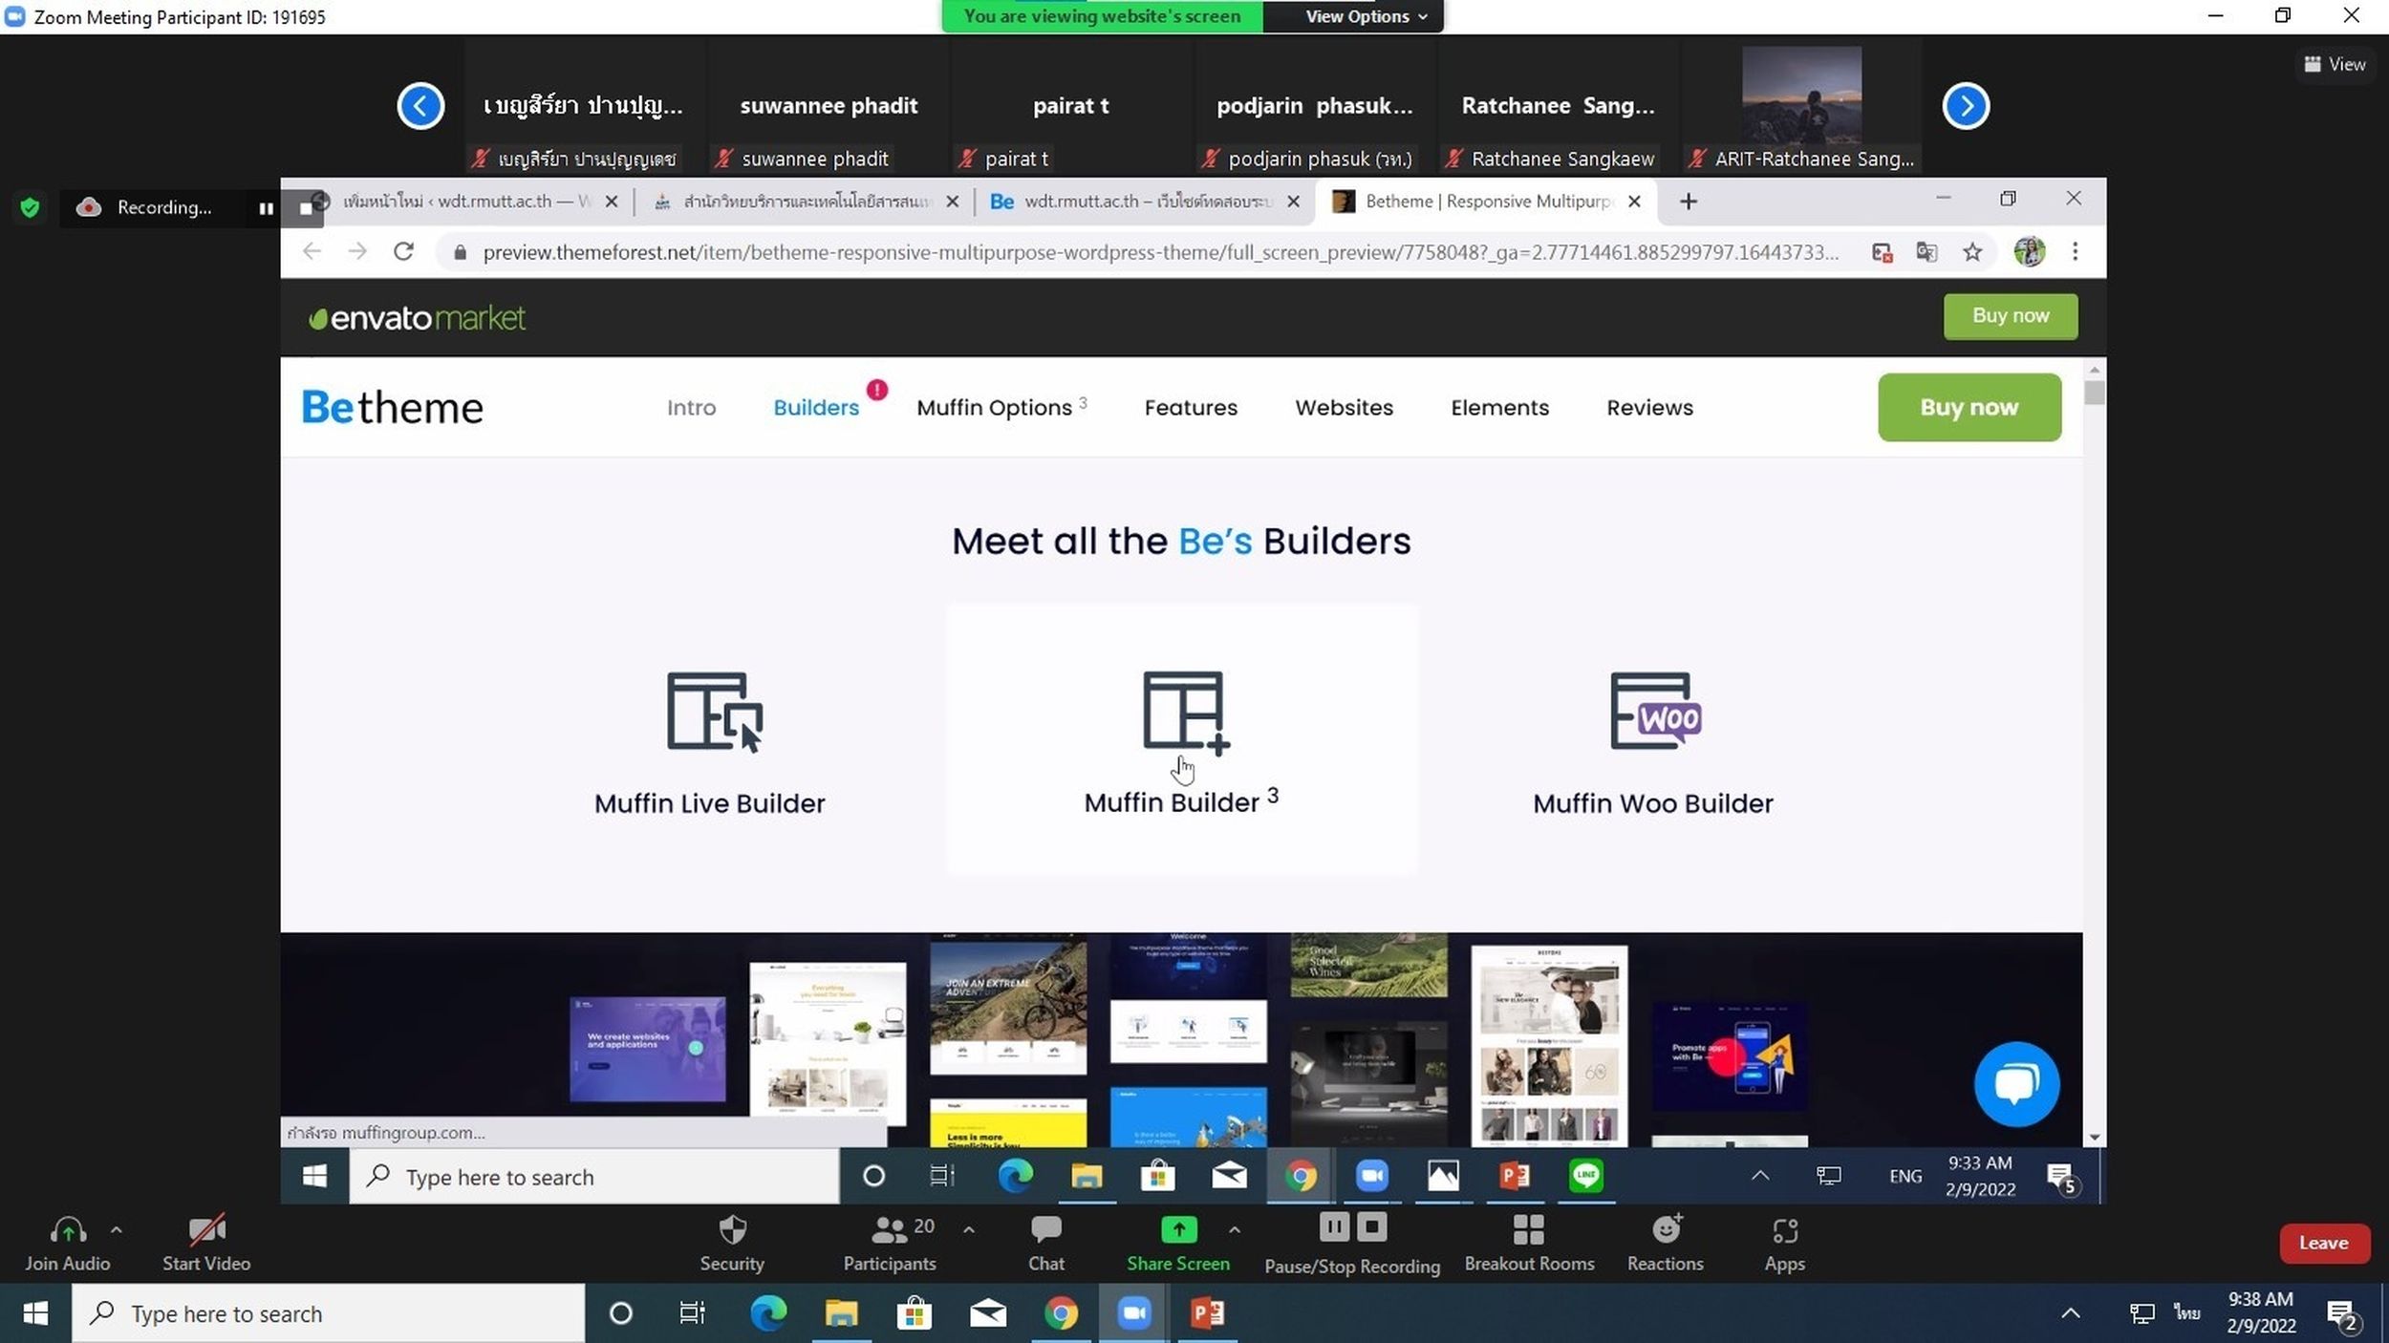Open Participants panel in Zoom toolbar
The image size is (2389, 1343).
click(890, 1243)
